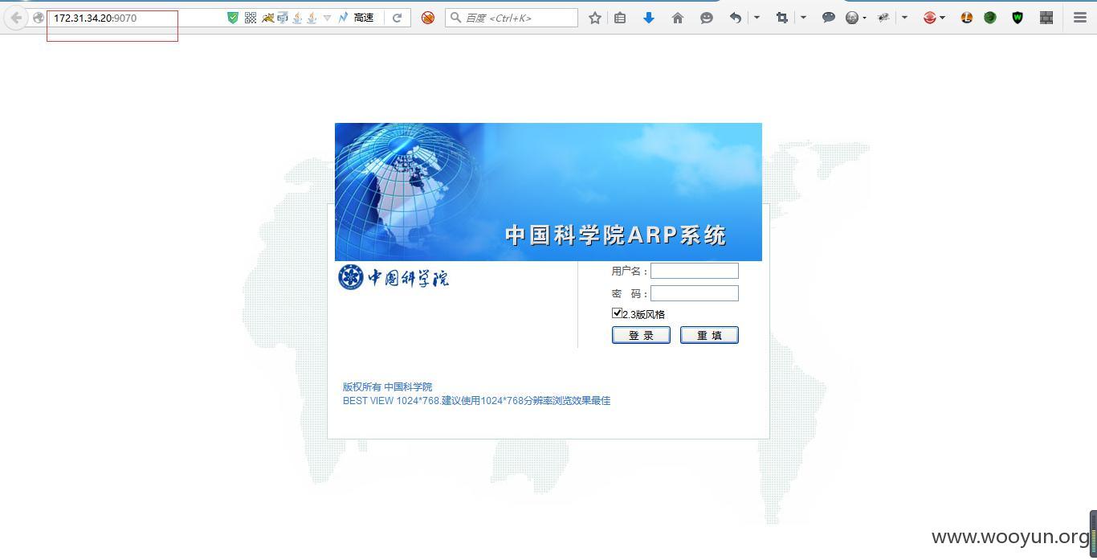Click the bug spider icon

coord(883,18)
